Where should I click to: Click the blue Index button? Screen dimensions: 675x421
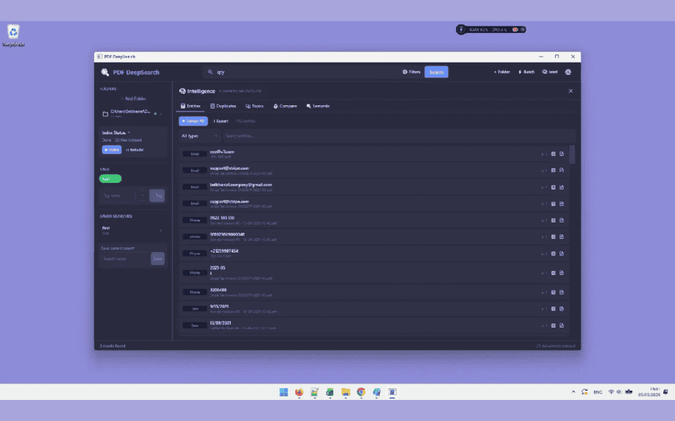click(x=111, y=150)
